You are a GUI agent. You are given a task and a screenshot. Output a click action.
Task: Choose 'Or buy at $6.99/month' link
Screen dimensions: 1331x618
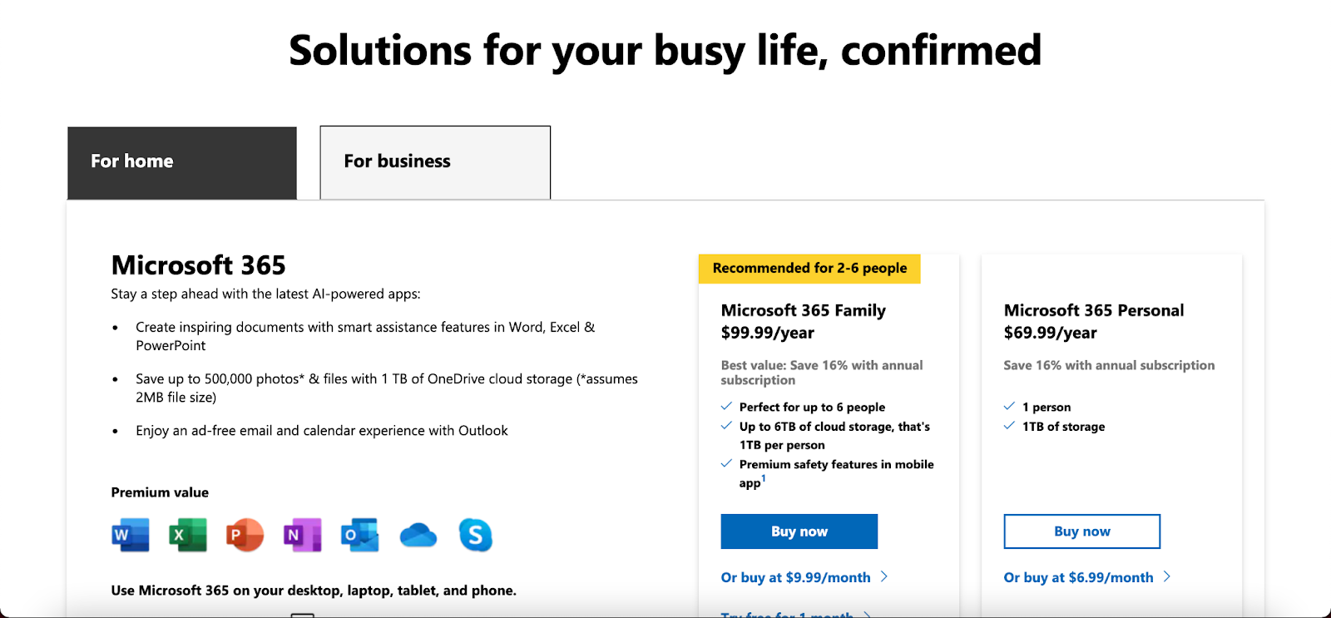[x=1078, y=577]
